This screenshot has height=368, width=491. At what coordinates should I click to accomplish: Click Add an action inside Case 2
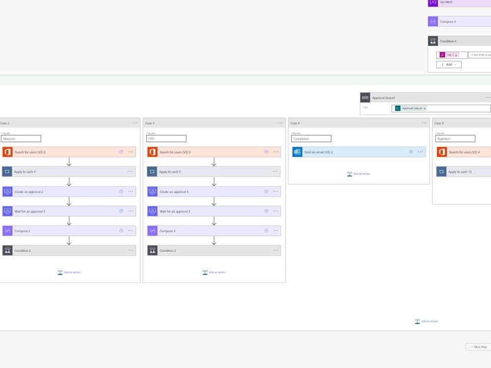point(69,272)
